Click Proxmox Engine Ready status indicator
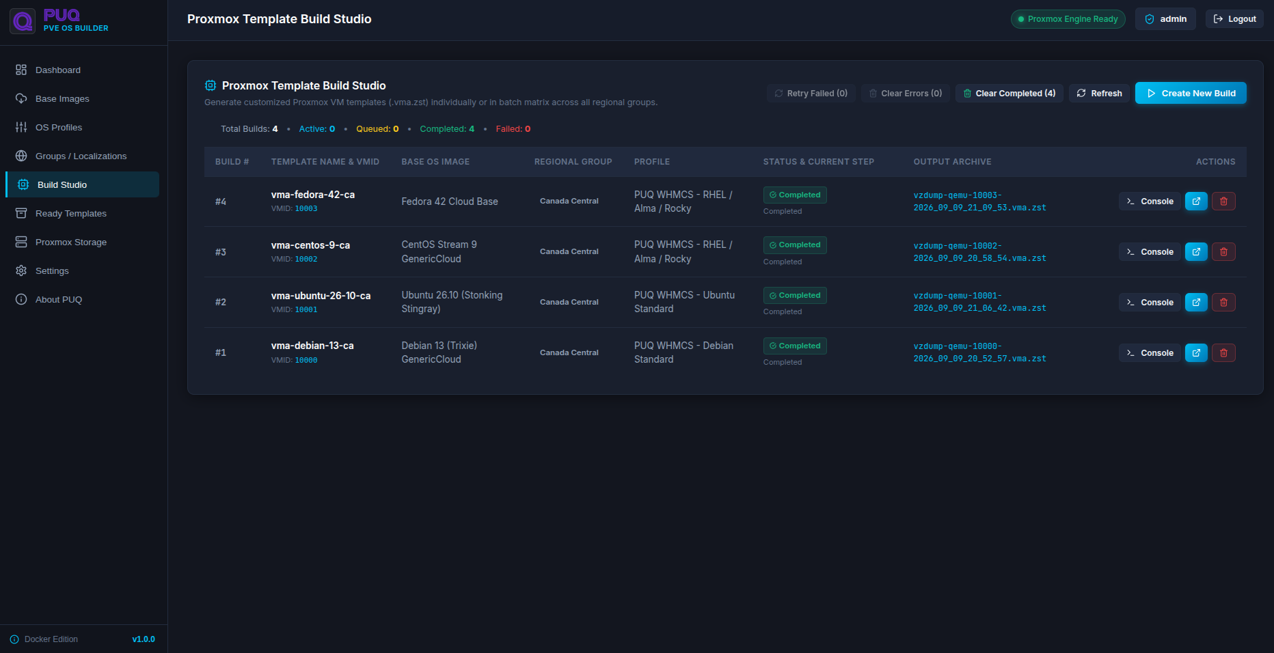1274x653 pixels. point(1068,19)
